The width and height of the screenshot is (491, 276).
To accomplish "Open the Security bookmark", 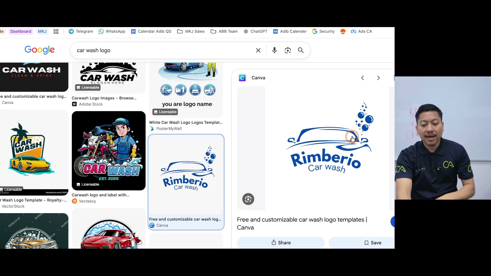I will pyautogui.click(x=323, y=31).
